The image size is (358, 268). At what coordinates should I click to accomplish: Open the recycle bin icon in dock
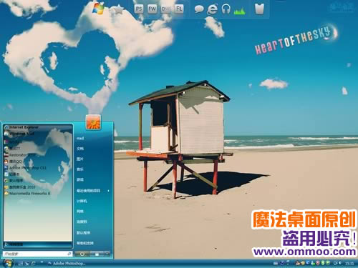259,9
